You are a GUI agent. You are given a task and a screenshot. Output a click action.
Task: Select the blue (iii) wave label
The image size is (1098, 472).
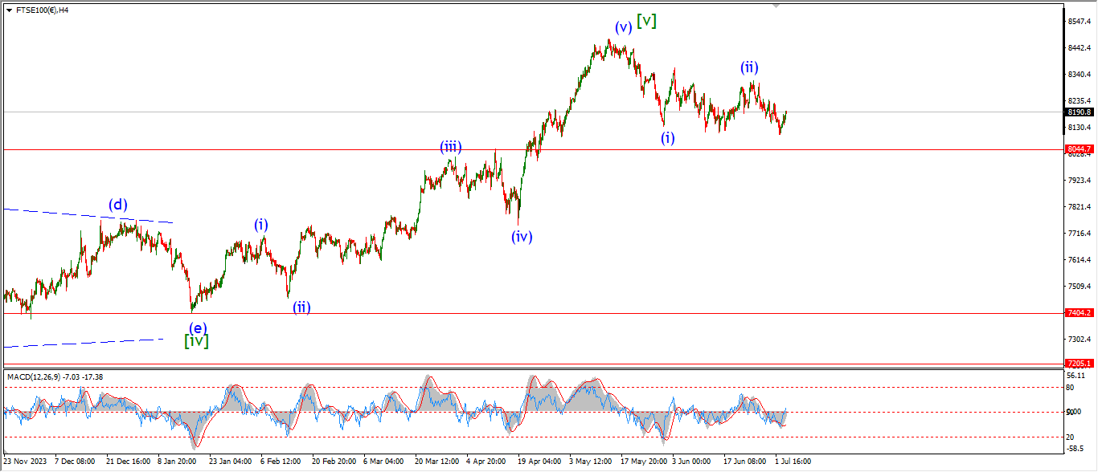tap(450, 146)
